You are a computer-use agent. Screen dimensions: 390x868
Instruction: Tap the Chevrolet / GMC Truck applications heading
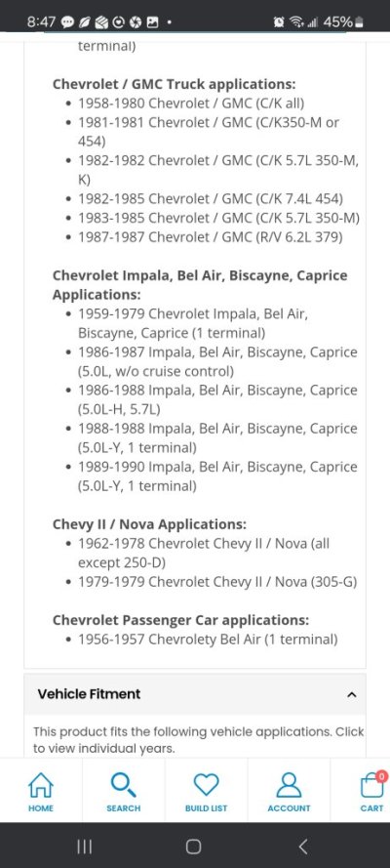click(x=174, y=84)
